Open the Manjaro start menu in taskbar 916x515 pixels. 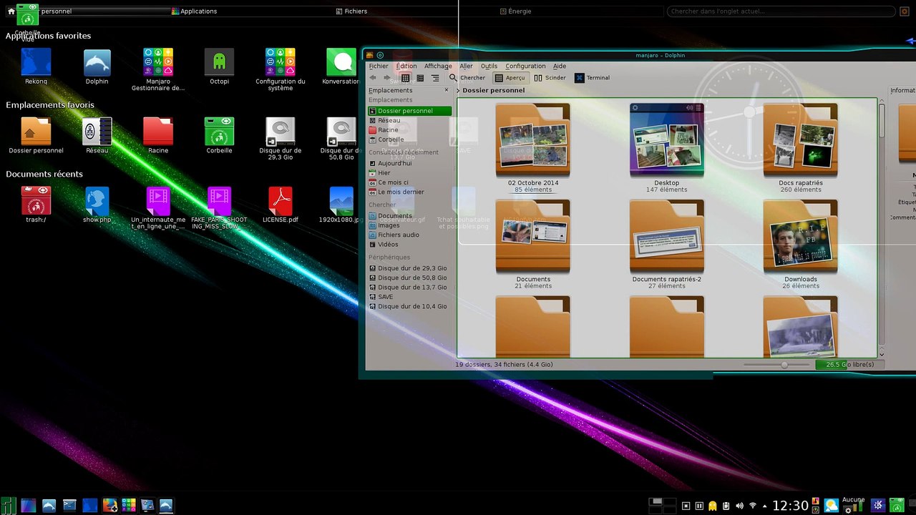(x=8, y=505)
